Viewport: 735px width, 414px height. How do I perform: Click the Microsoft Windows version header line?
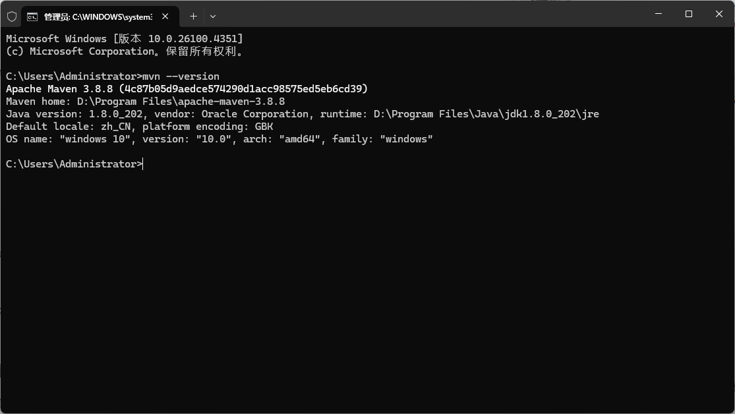click(x=124, y=38)
